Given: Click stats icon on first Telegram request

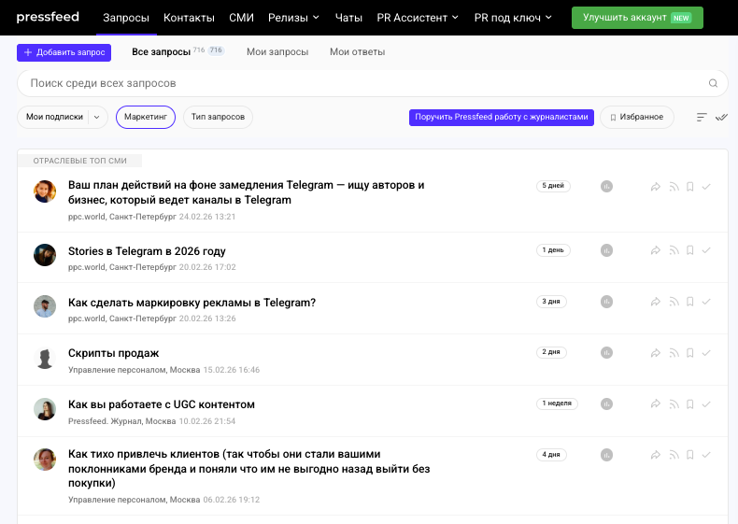Looking at the screenshot, I should 606,187.
